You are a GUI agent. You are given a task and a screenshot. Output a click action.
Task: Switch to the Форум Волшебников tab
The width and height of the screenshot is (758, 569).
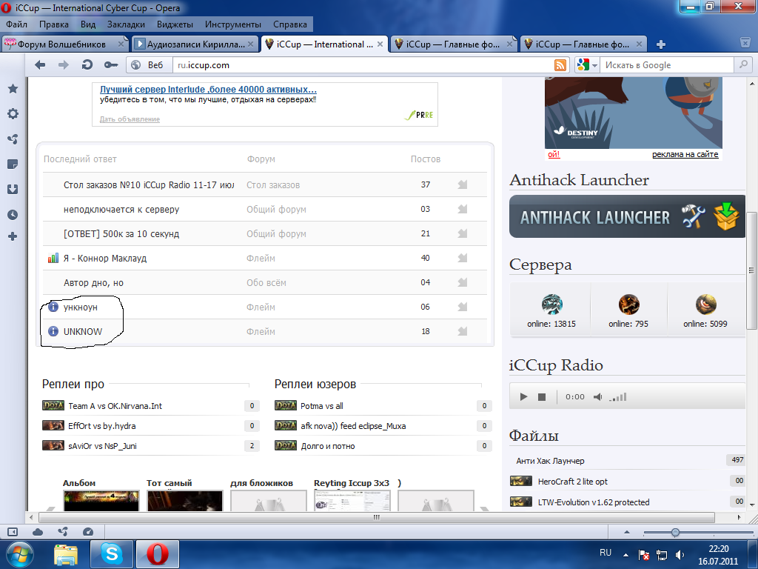[65, 44]
